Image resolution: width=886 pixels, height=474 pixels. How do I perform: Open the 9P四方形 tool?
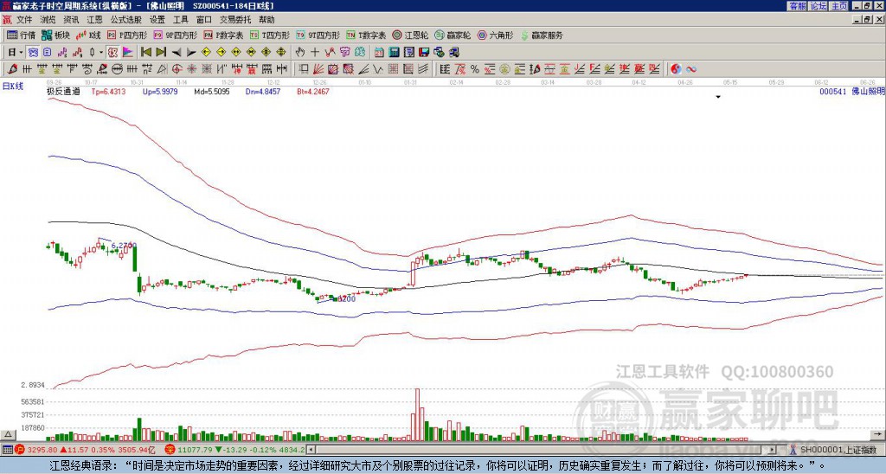point(176,35)
